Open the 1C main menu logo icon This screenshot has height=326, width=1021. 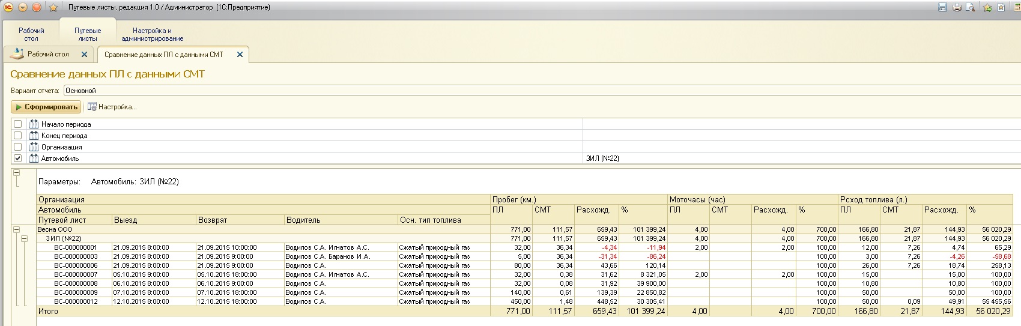8,7
